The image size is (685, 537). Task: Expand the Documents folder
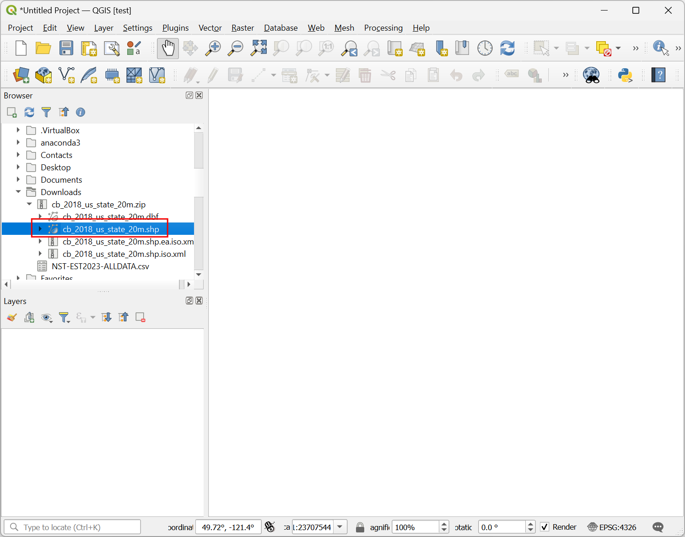[x=18, y=179]
